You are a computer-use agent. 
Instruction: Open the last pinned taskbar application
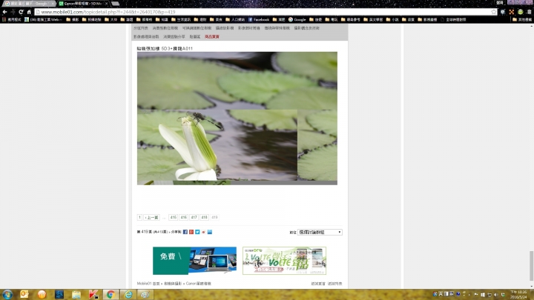click(x=145, y=295)
